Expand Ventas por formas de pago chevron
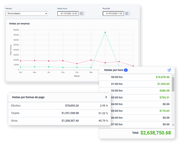The width and height of the screenshot is (179, 143). (106, 97)
